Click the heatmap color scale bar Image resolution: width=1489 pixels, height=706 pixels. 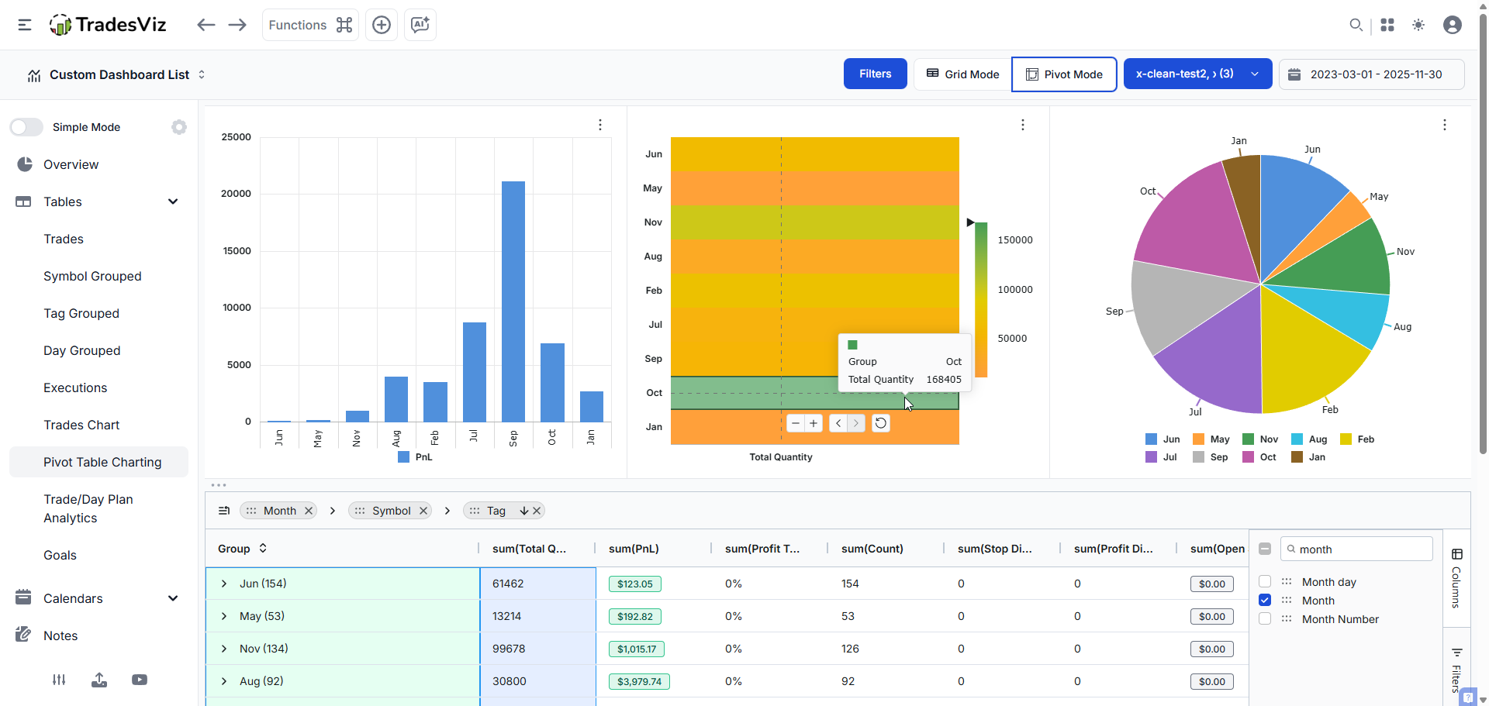981,300
